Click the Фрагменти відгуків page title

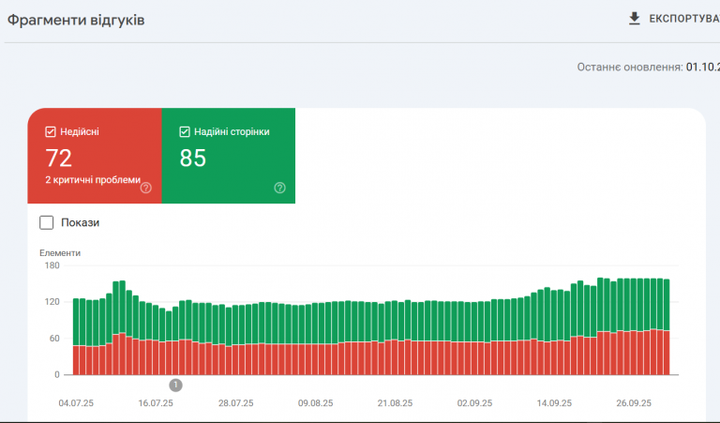pos(76,21)
